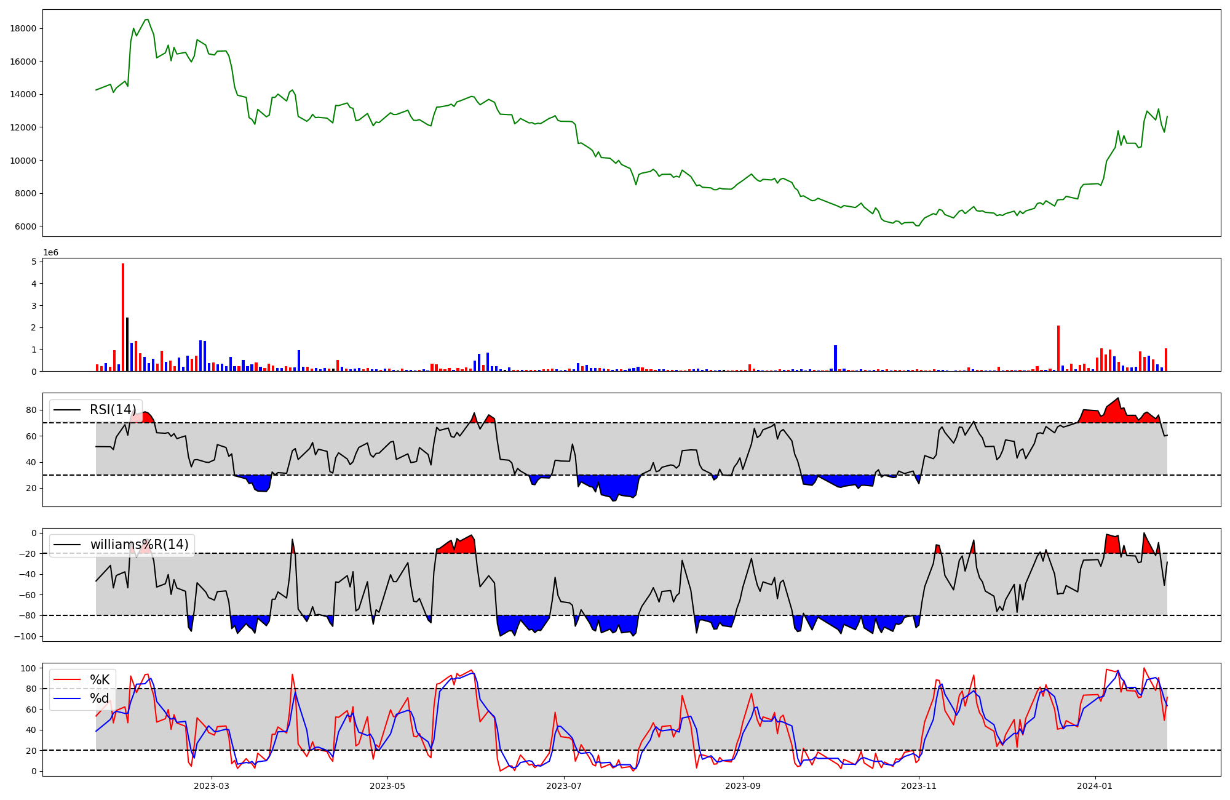Click the williams%R(14) legend label
This screenshot has height=800, width=1230.
(140, 545)
